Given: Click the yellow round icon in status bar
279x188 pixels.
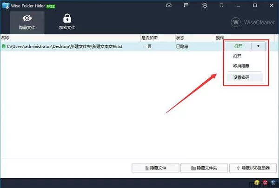Looking at the screenshot, I should tap(257, 182).
